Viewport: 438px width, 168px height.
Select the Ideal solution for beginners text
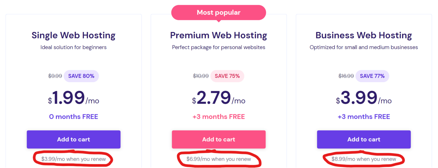[x=73, y=47]
